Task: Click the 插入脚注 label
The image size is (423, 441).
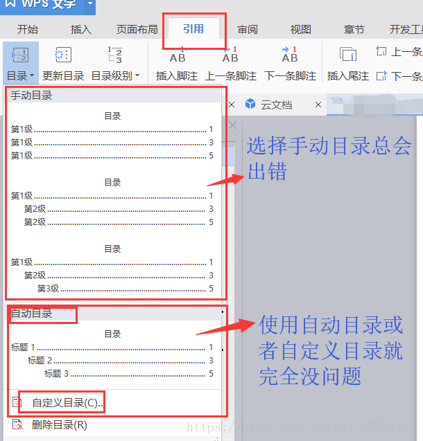Action: click(177, 75)
